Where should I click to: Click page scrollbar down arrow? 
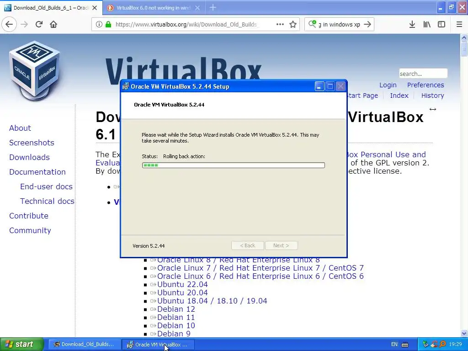(x=464, y=333)
